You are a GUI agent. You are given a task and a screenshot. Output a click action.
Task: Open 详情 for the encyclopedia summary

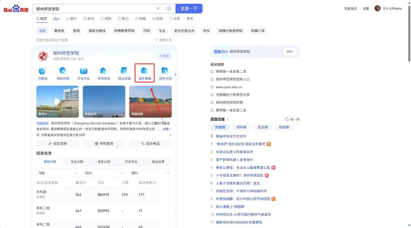[x=167, y=129]
